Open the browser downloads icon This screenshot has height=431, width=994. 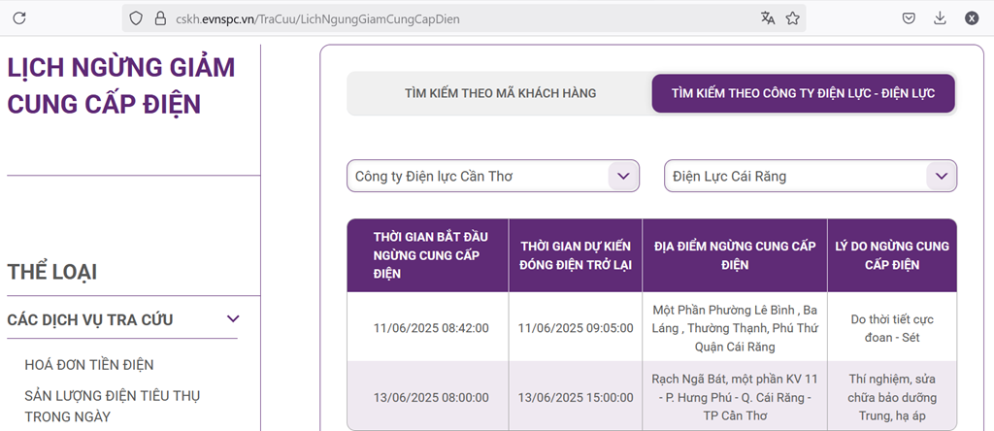940,17
